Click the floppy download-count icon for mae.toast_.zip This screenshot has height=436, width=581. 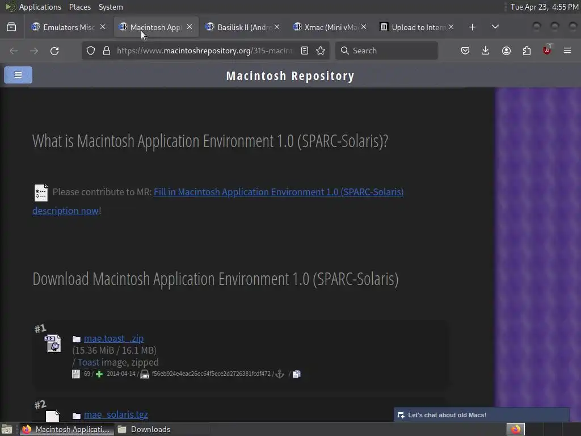point(76,374)
